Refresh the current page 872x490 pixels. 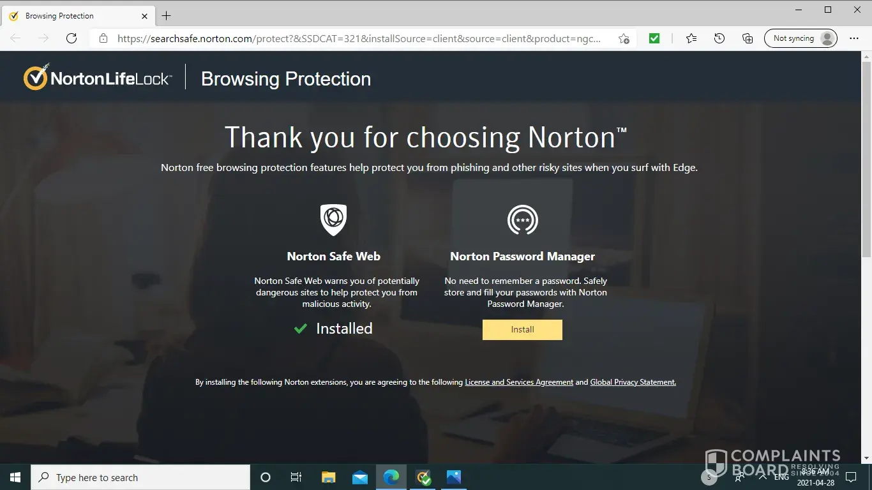coord(71,38)
